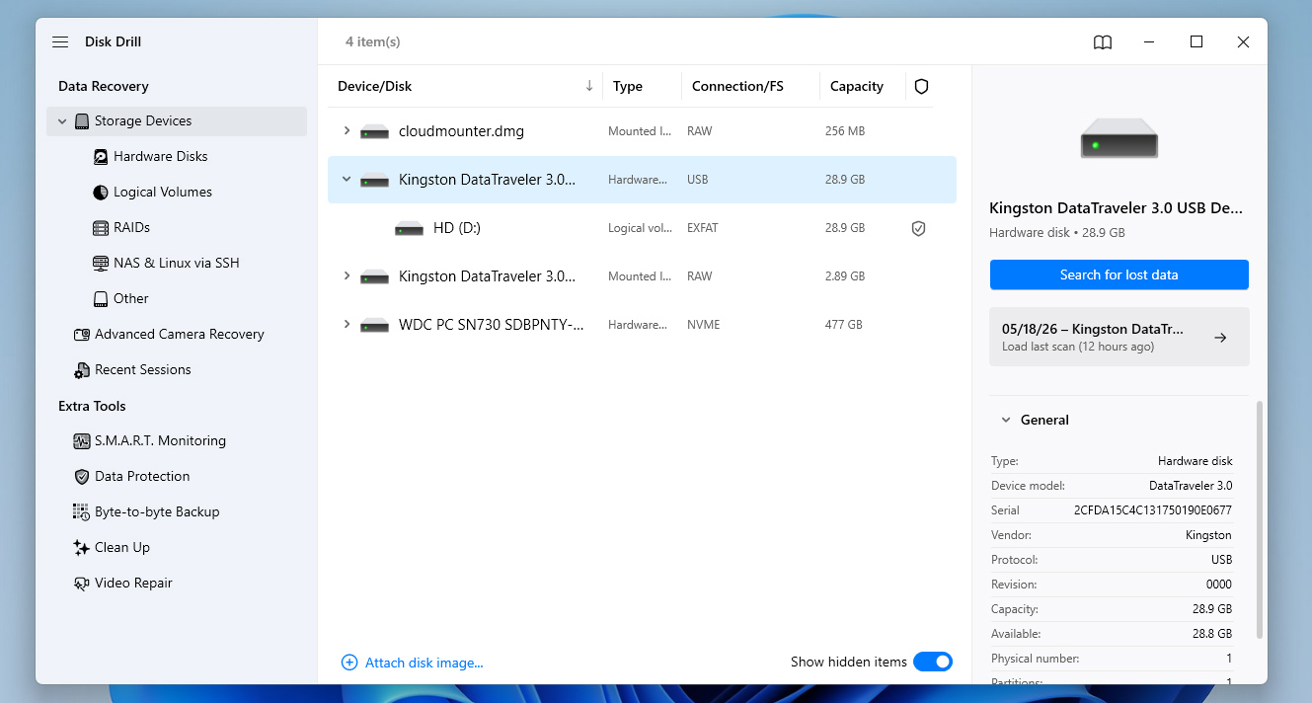Click the Device model DataTraveler 3.0 value

point(1191,486)
